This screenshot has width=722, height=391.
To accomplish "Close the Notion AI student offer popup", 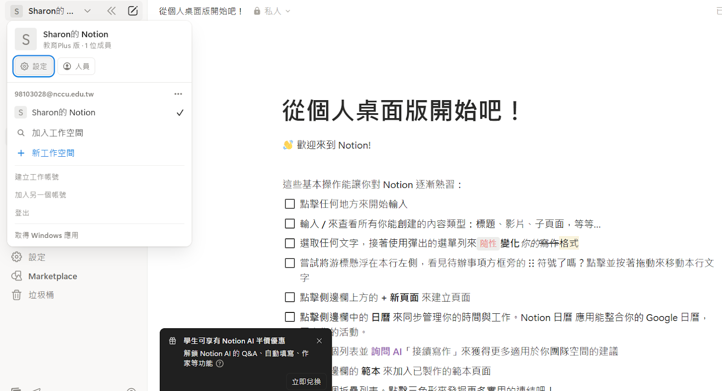I will point(319,341).
